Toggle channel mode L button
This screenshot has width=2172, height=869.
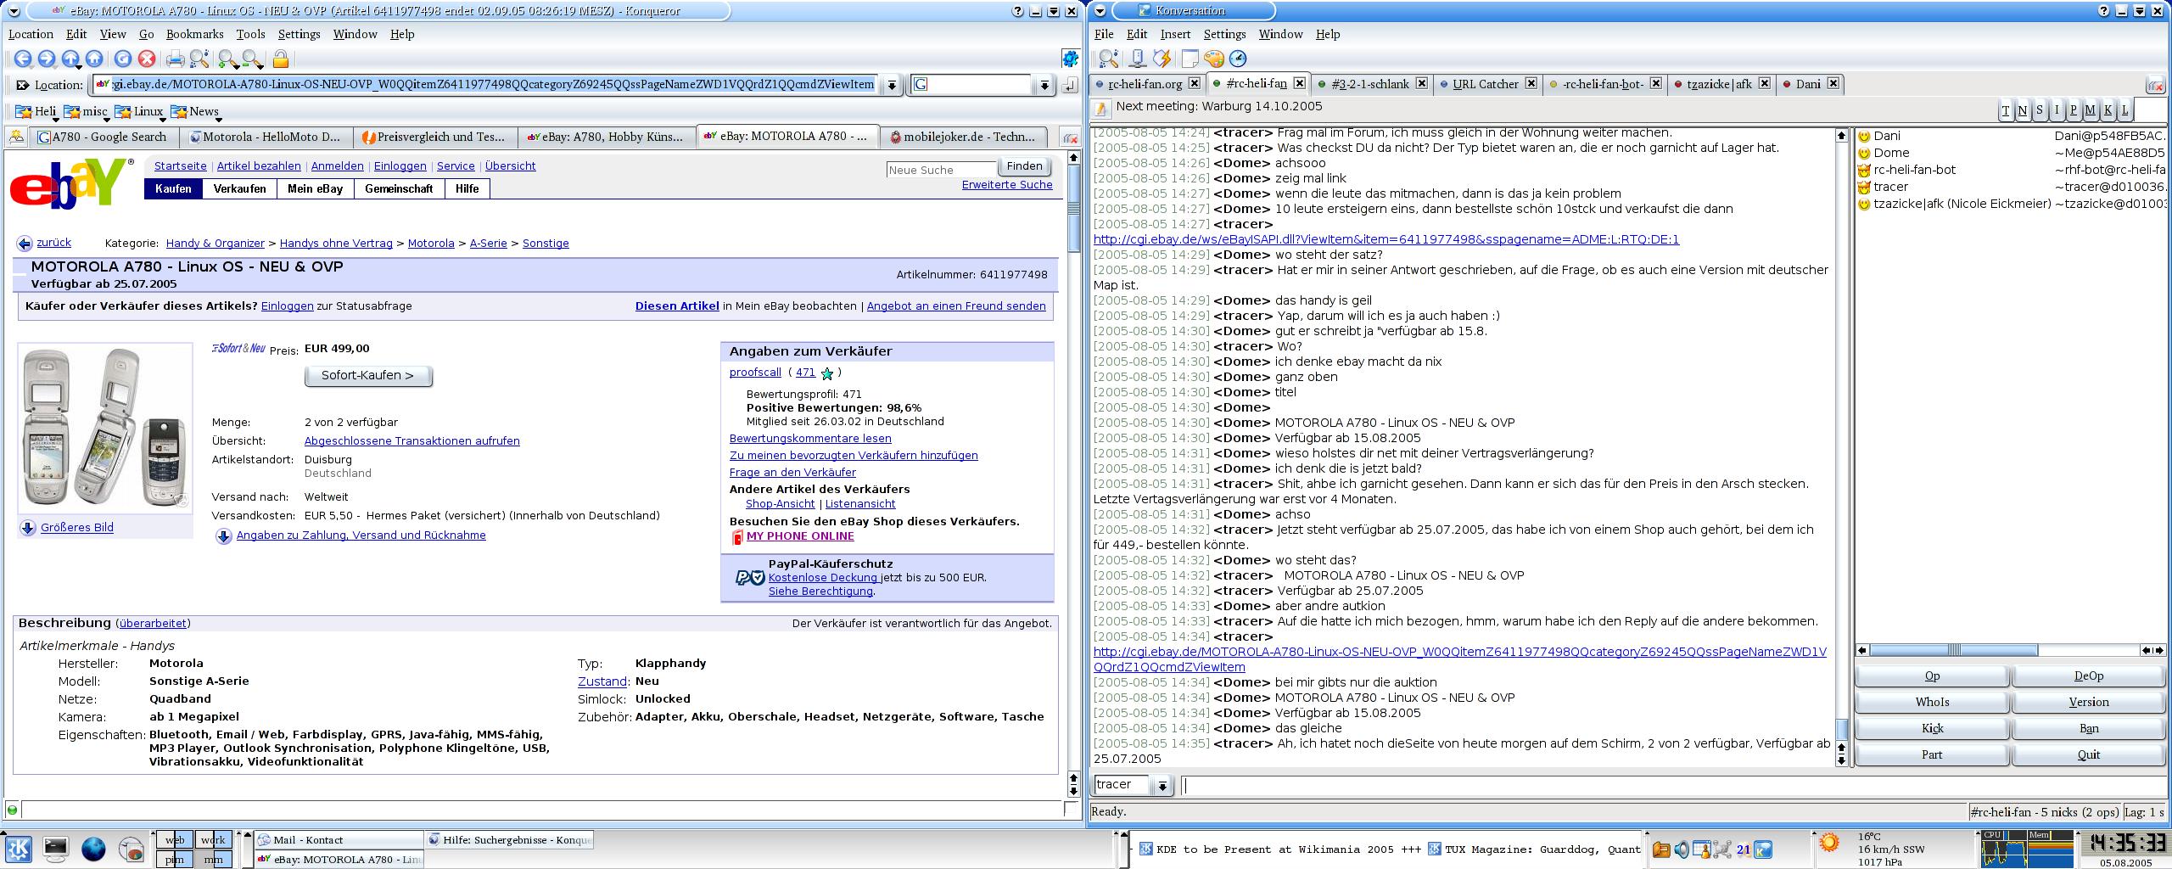(2124, 110)
